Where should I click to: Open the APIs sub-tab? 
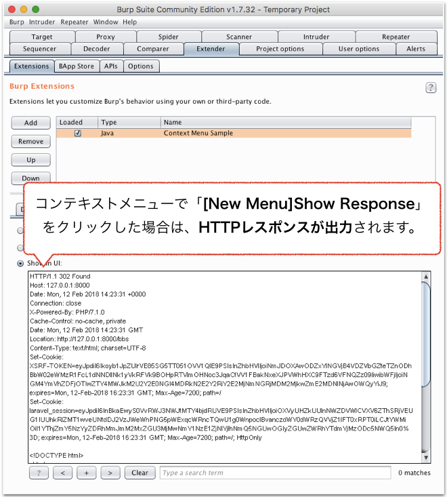(x=111, y=66)
